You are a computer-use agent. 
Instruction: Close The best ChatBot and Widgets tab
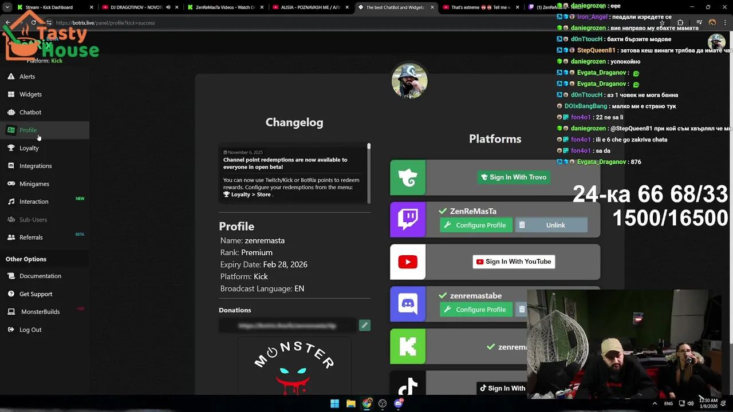[x=432, y=7]
